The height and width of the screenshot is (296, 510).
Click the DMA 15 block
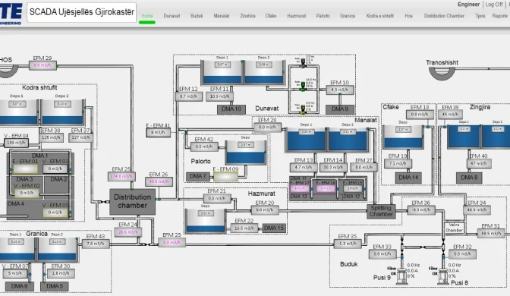coord(274,228)
